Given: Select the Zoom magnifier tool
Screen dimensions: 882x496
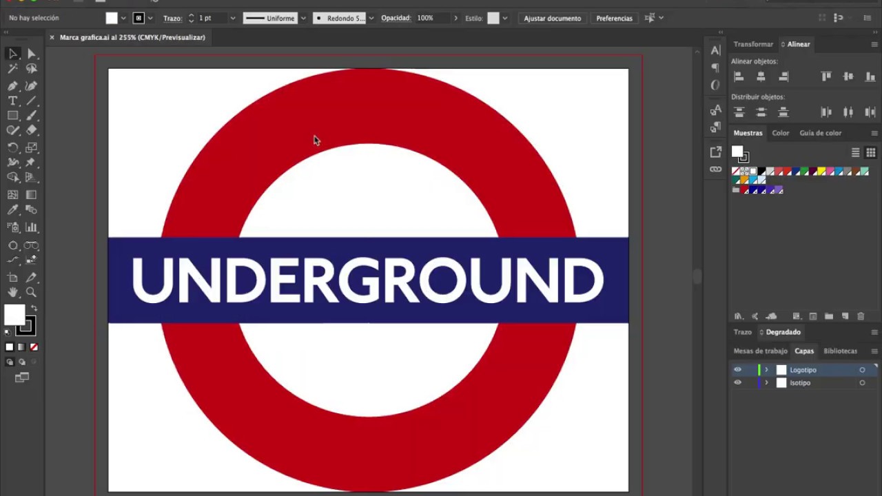Looking at the screenshot, I should tap(31, 293).
